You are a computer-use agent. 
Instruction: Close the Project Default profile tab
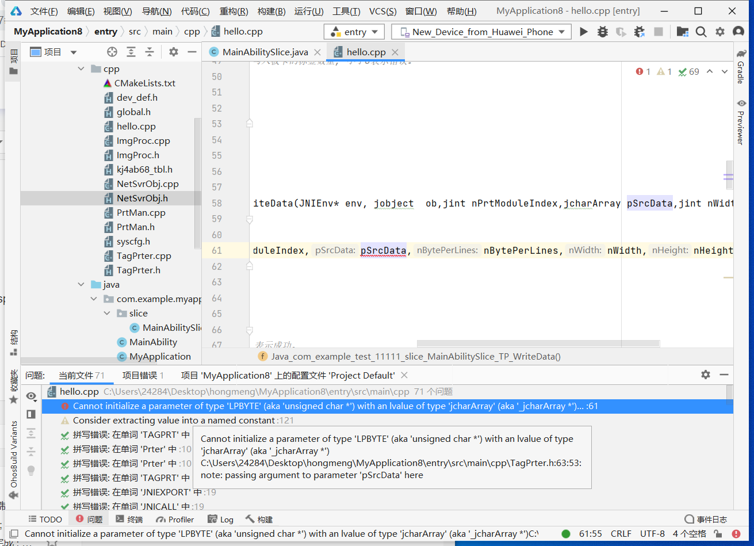tap(404, 375)
